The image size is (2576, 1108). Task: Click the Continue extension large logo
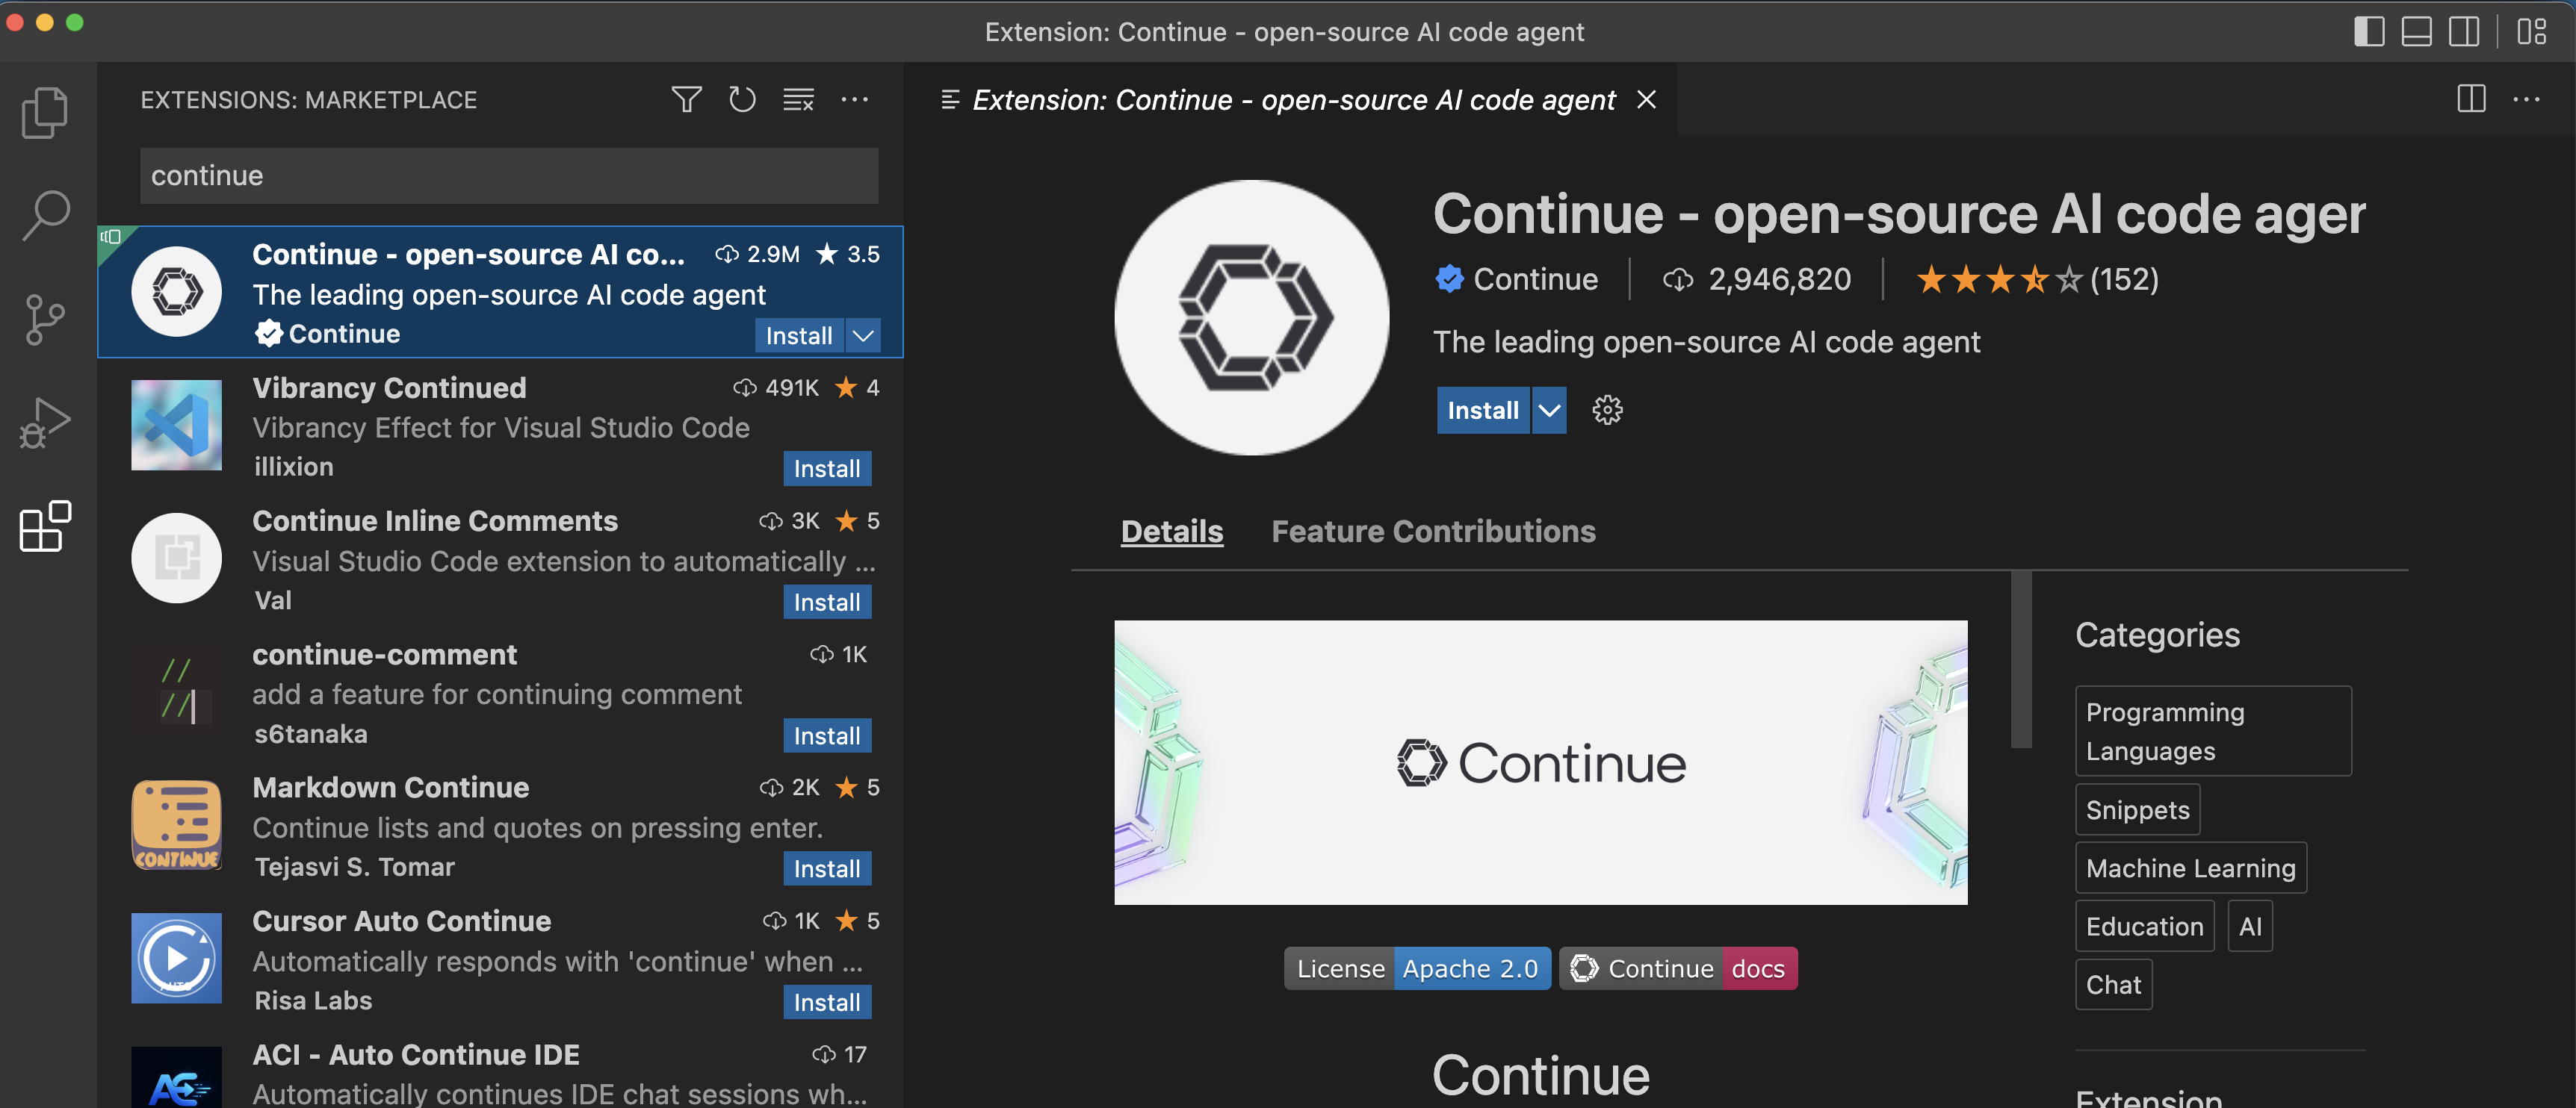click(x=1251, y=318)
